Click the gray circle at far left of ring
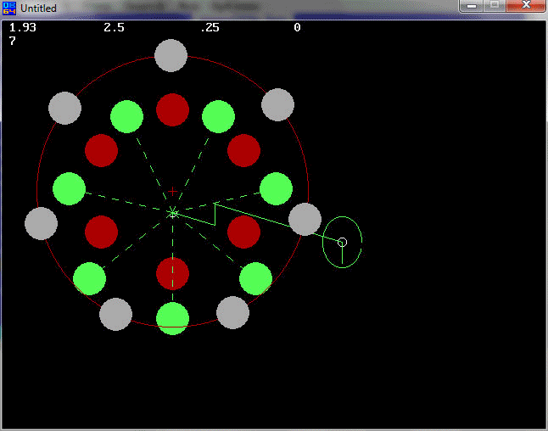 click(x=41, y=223)
